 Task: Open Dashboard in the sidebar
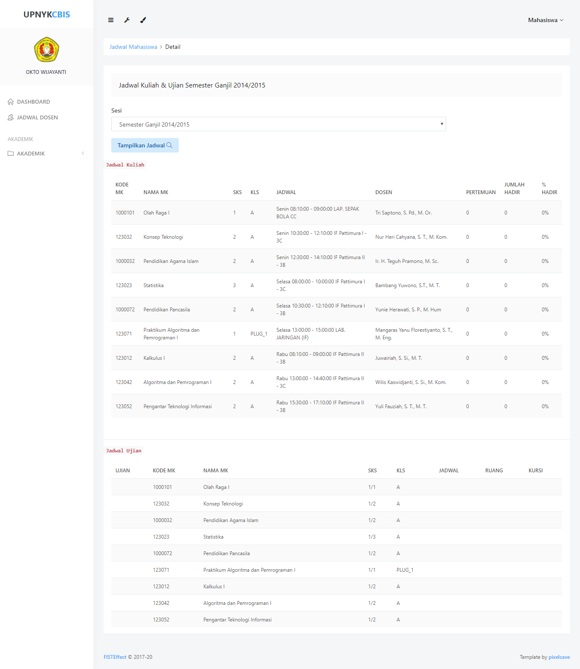click(34, 102)
